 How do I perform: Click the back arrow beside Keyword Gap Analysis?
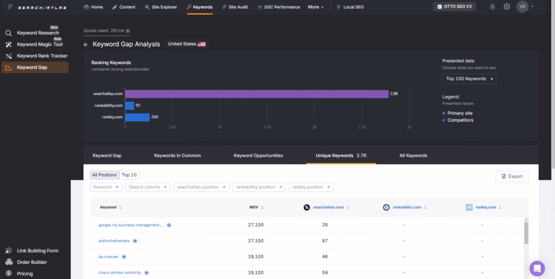[x=86, y=44]
